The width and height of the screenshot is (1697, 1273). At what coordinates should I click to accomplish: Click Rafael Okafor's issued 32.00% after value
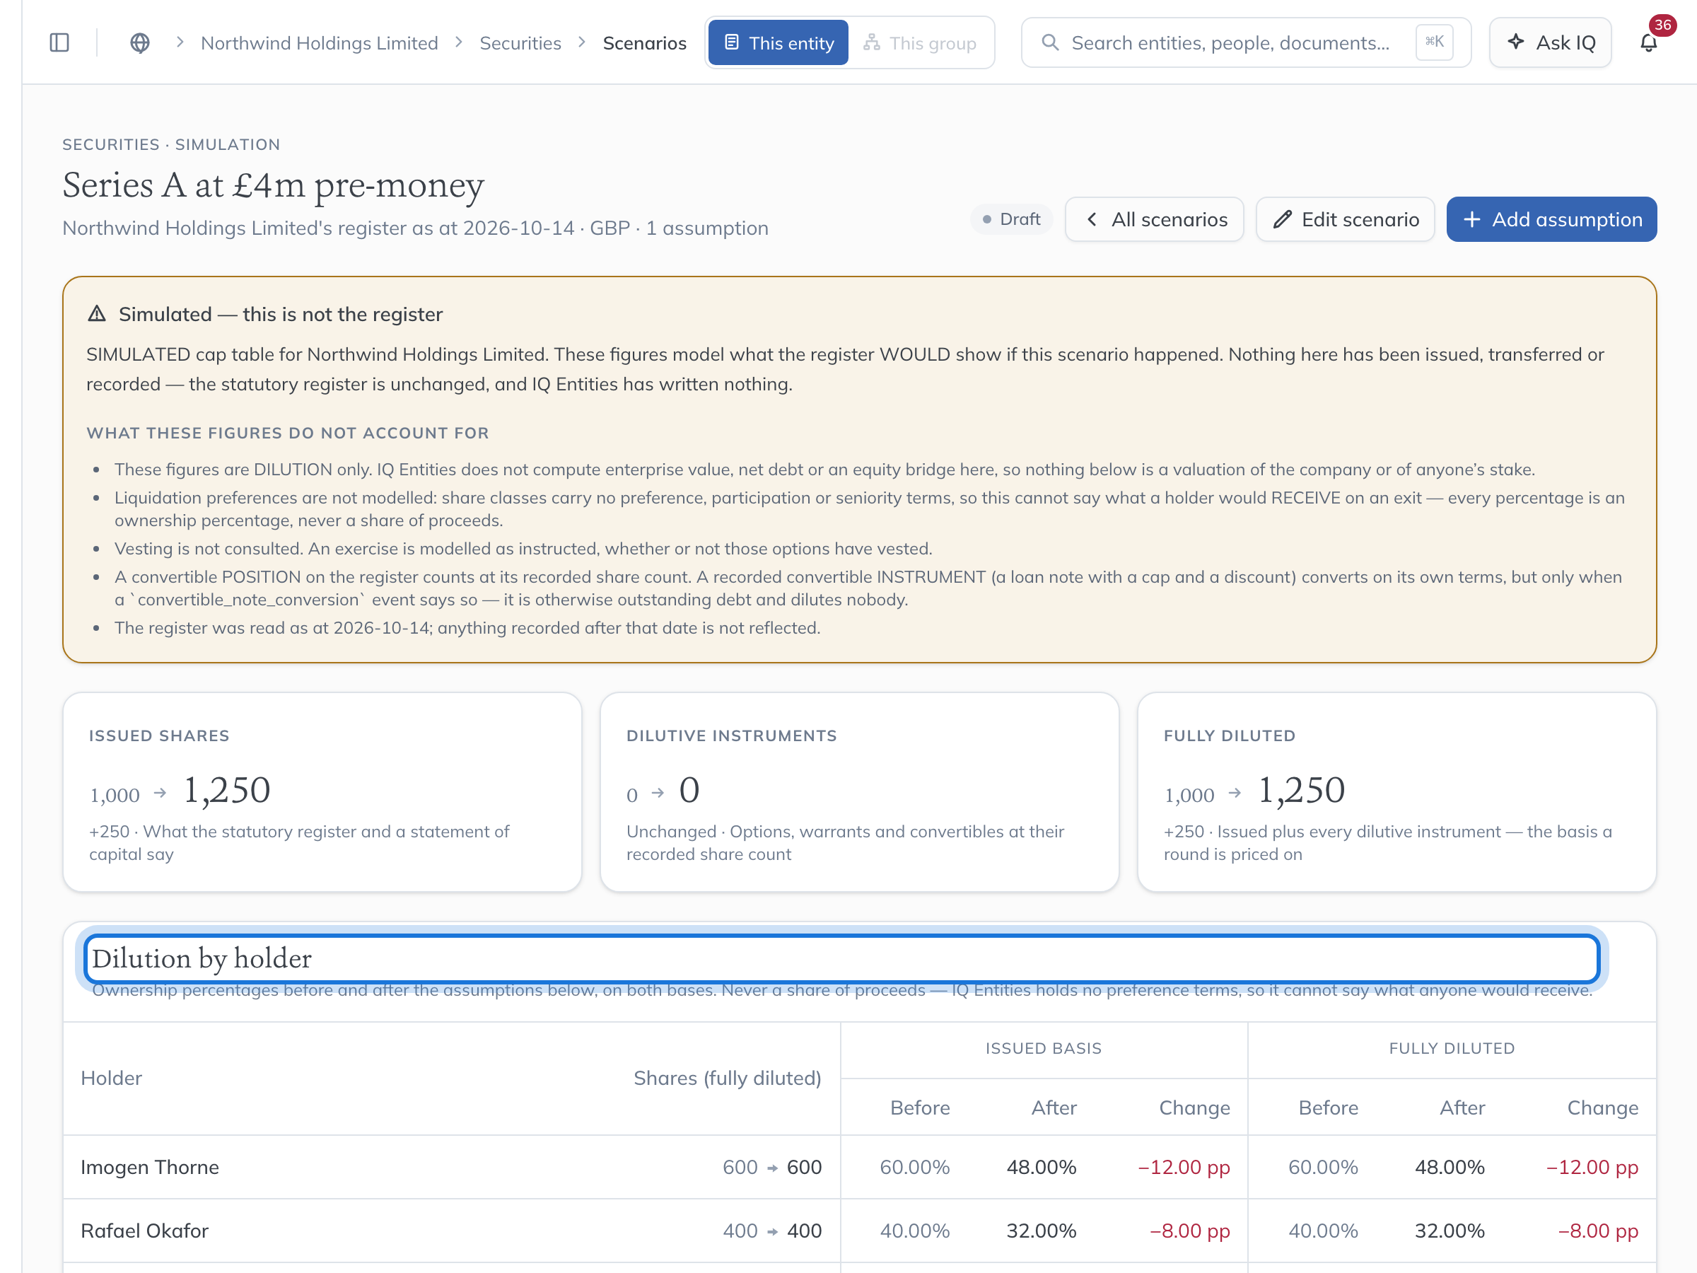click(1041, 1231)
